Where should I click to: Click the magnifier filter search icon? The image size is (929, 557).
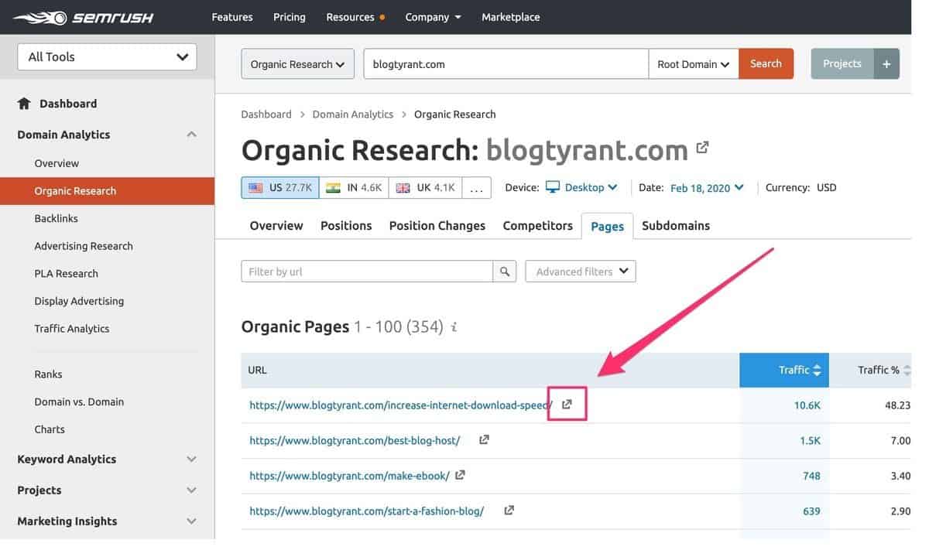pos(505,272)
